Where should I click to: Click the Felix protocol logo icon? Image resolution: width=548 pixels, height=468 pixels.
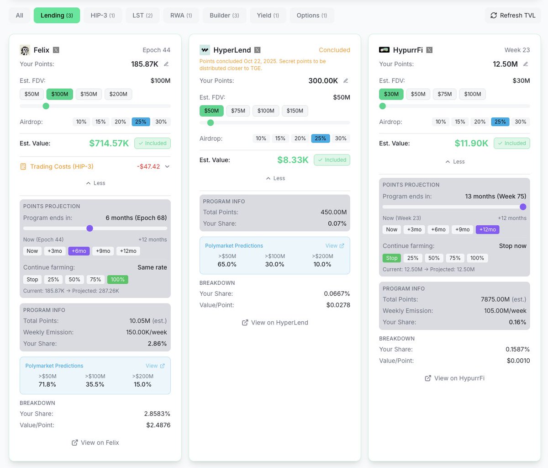click(25, 50)
